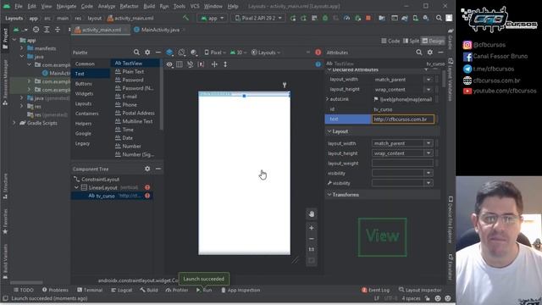
Task: Expand the autoLink attribute
Action: [x=328, y=99]
